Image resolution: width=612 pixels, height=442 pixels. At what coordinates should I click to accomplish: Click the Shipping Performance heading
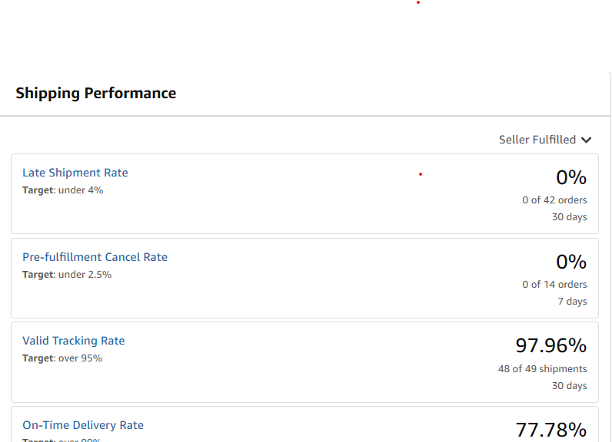pyautogui.click(x=95, y=93)
